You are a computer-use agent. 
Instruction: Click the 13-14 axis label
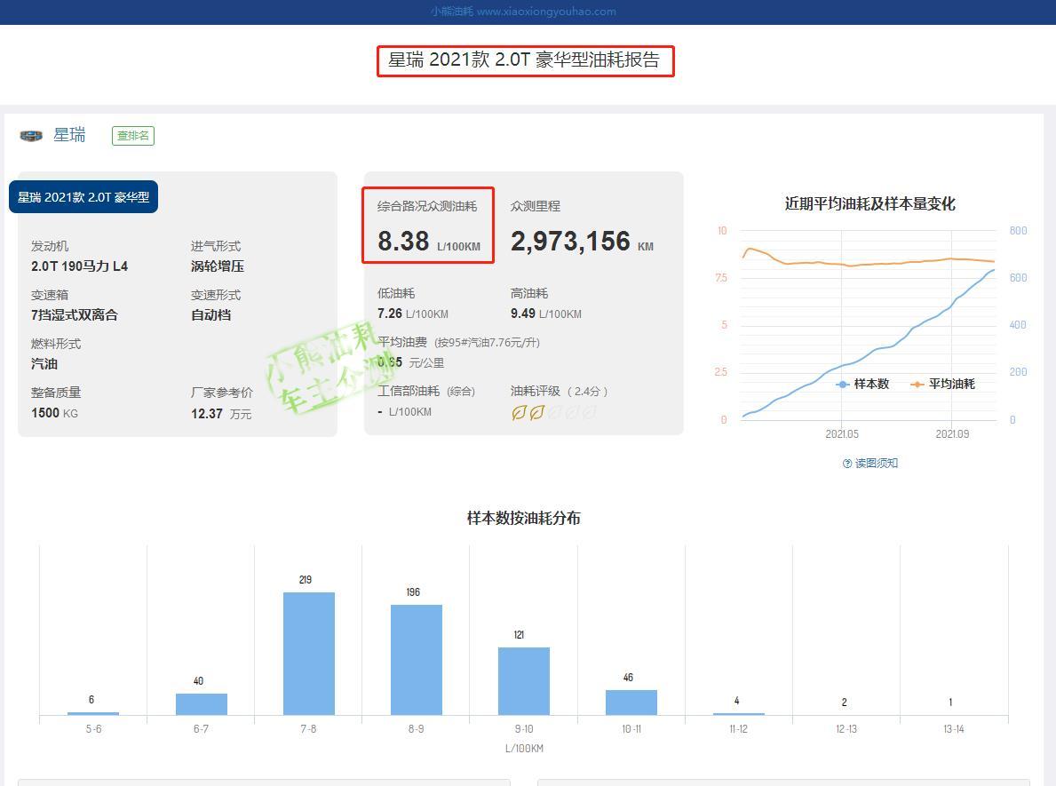pyautogui.click(x=954, y=729)
